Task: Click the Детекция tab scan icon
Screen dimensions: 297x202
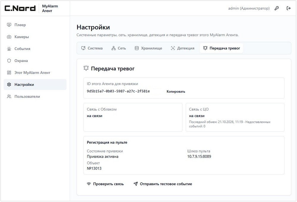Action: point(173,48)
